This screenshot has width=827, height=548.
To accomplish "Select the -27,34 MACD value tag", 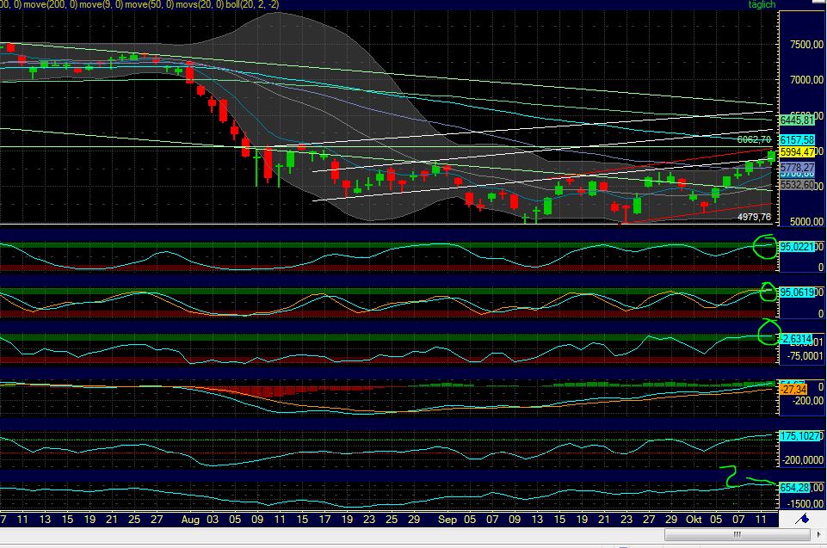I will pos(792,389).
